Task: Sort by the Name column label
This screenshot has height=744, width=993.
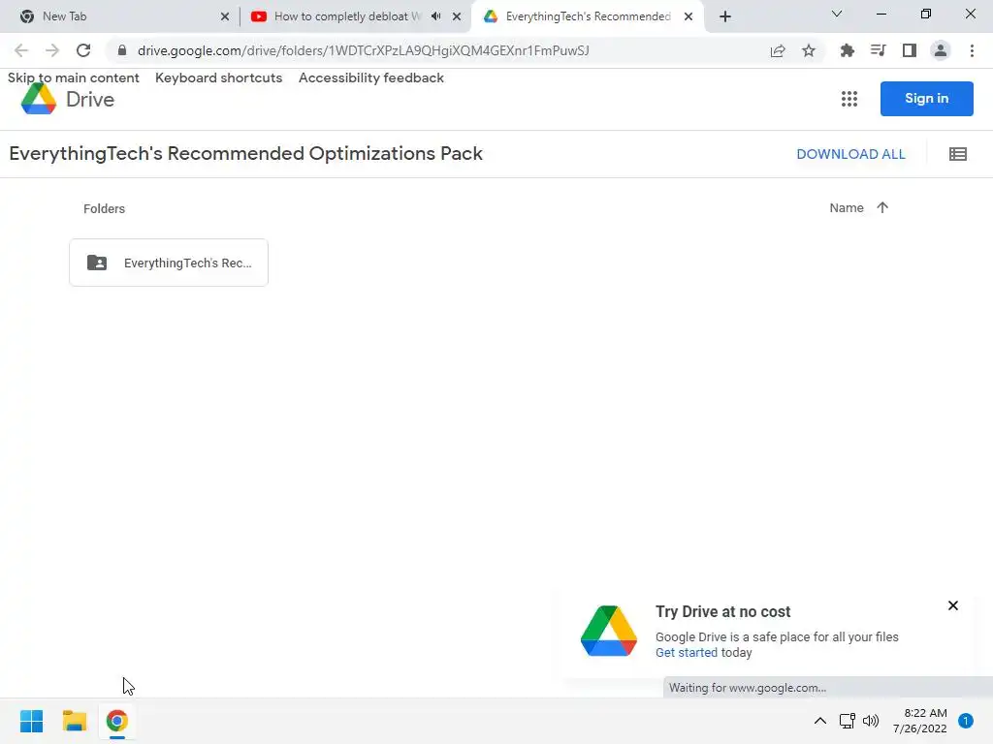Action: pyautogui.click(x=847, y=207)
